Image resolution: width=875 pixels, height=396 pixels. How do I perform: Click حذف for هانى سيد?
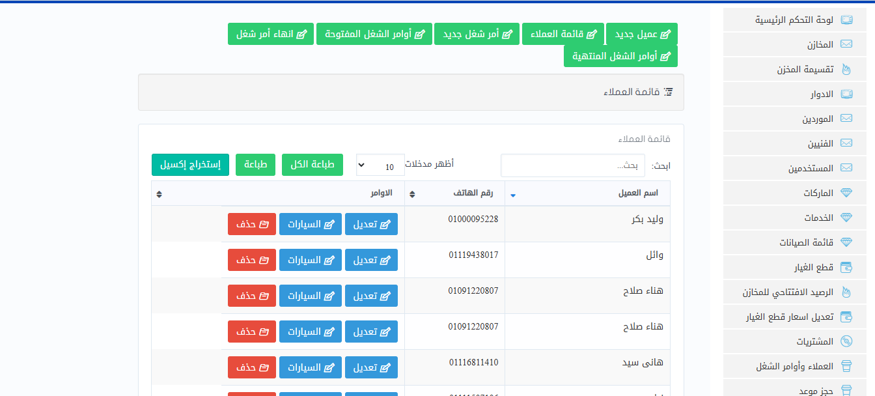point(252,367)
